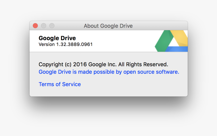Open the Terms of Service link

point(60,84)
